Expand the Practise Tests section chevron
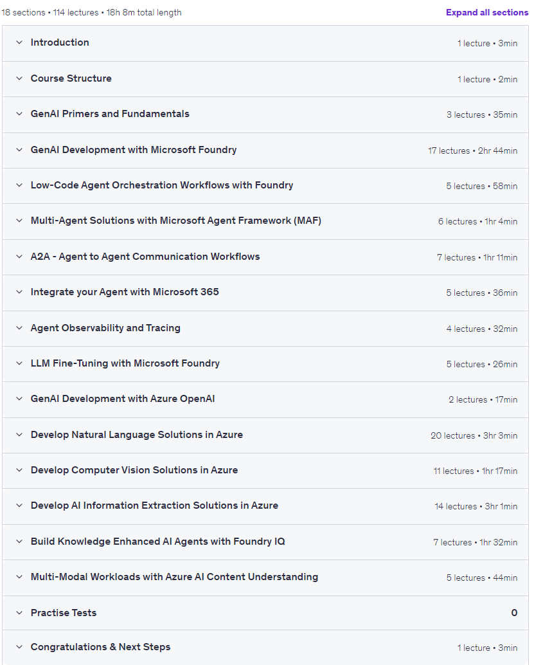 pos(19,613)
